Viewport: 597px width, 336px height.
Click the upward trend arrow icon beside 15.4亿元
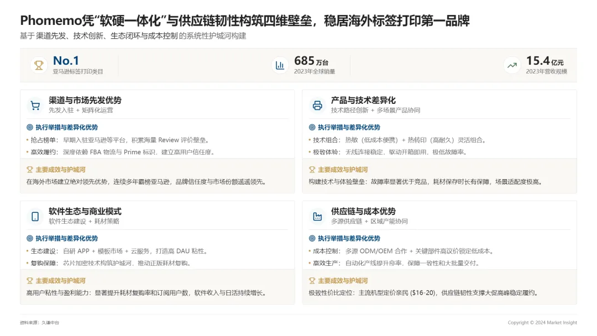point(511,65)
